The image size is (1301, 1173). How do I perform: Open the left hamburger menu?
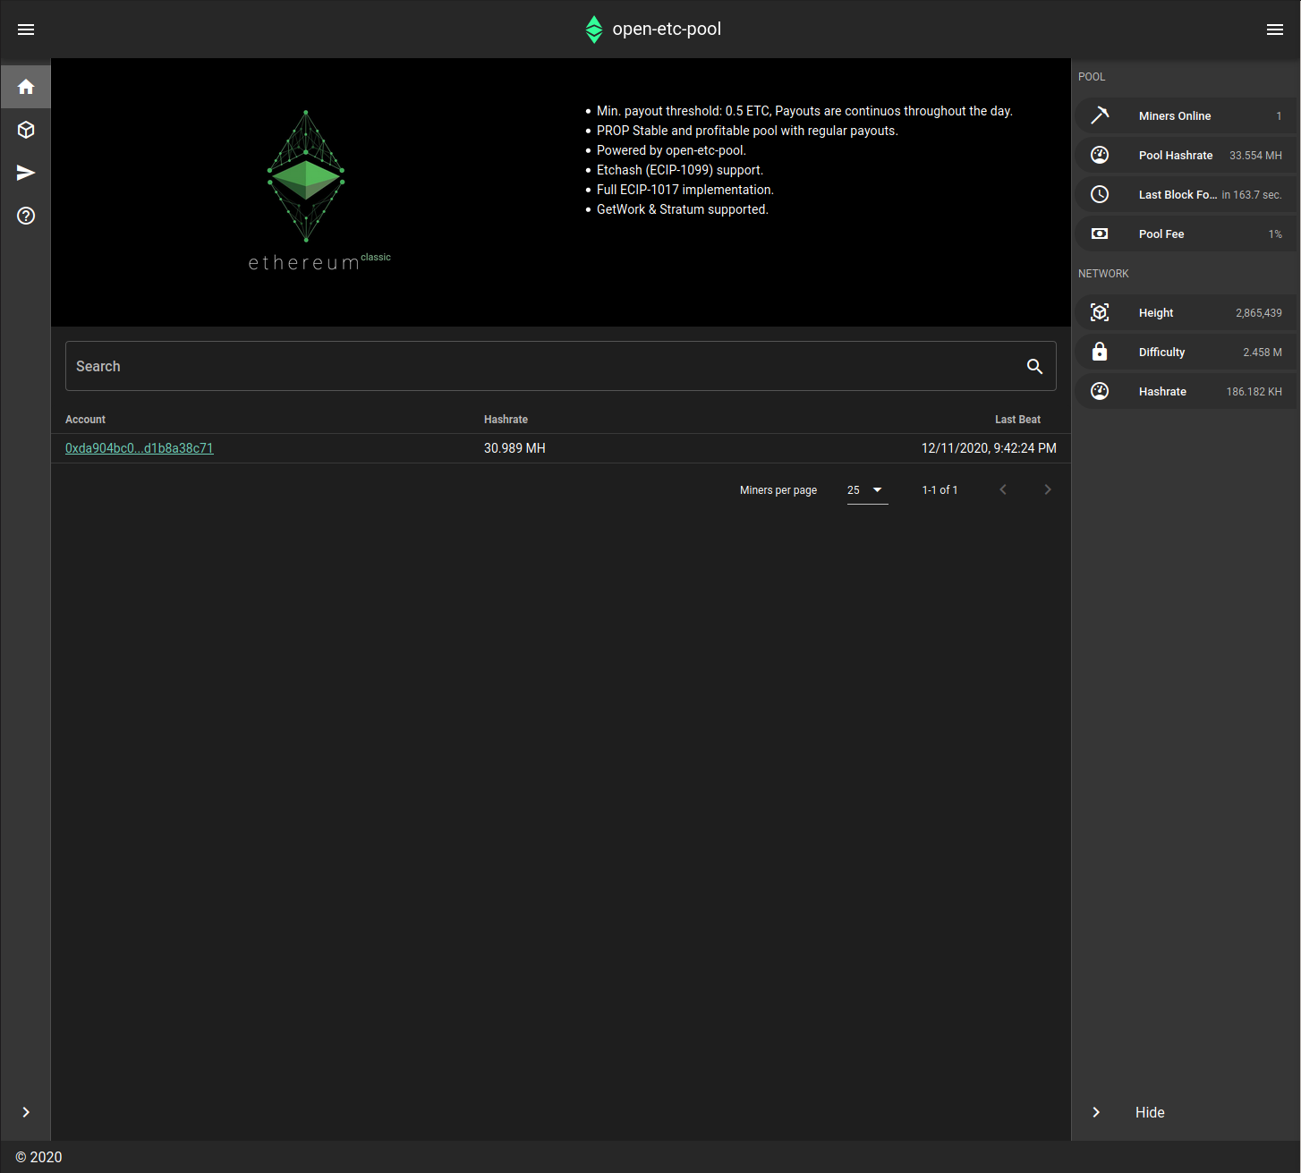tap(25, 29)
